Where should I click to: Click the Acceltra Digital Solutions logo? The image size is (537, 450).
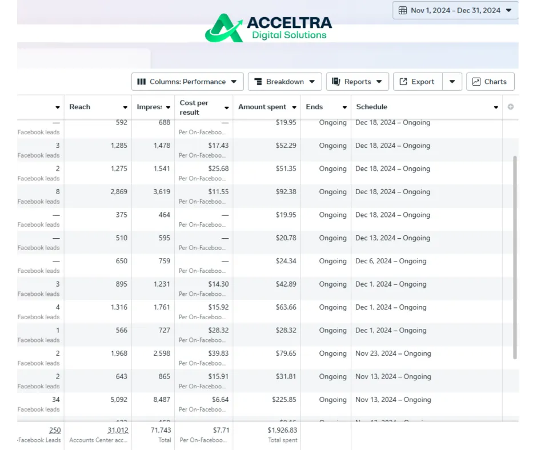pyautogui.click(x=268, y=28)
